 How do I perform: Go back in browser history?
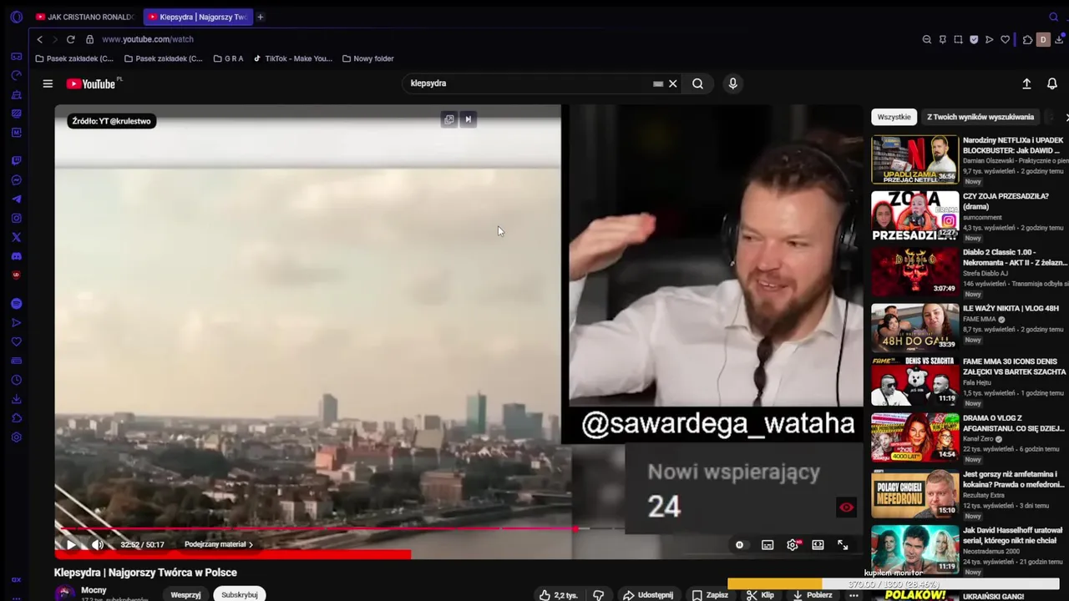pos(39,39)
